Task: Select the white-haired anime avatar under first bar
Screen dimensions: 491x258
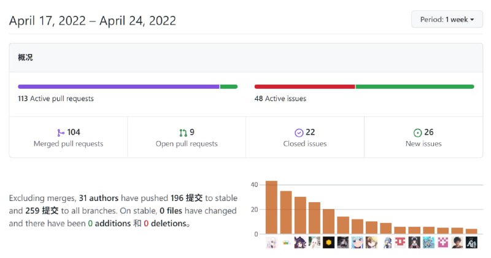Action: [271, 243]
